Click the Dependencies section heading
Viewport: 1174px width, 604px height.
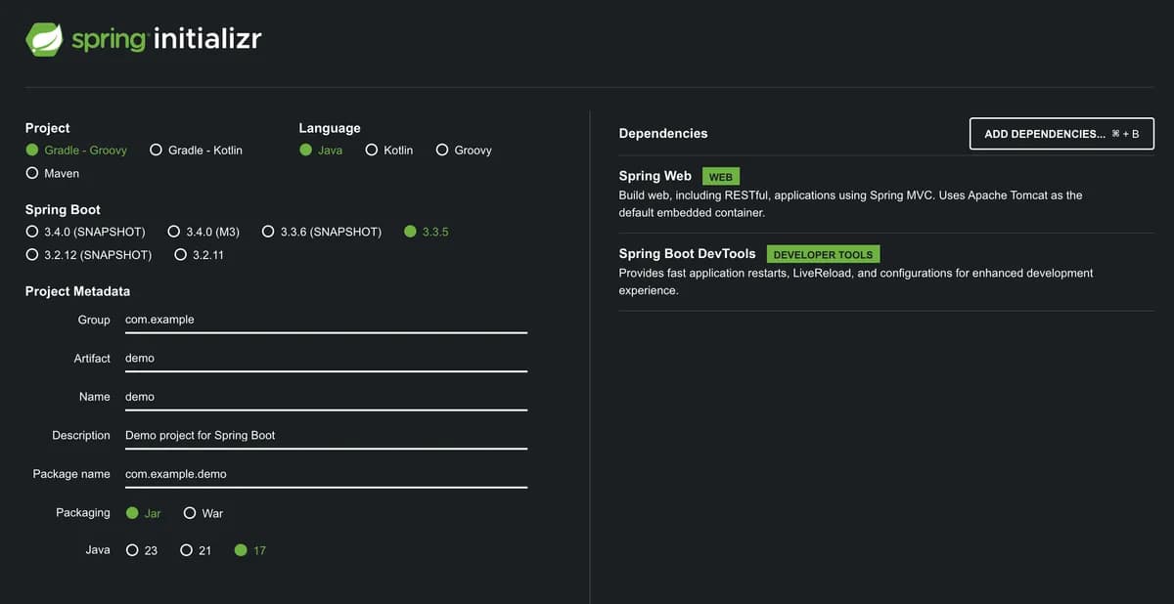[663, 133]
